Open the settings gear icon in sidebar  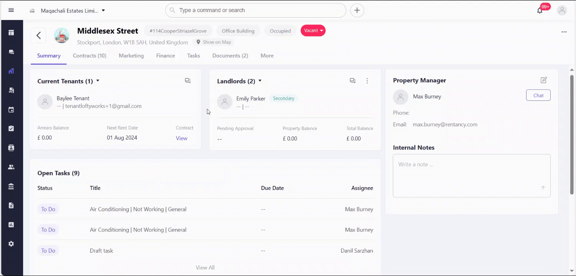click(x=11, y=244)
